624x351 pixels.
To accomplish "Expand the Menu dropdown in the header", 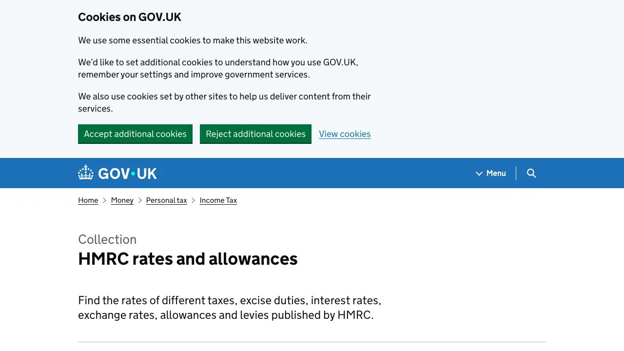I will pos(496,173).
